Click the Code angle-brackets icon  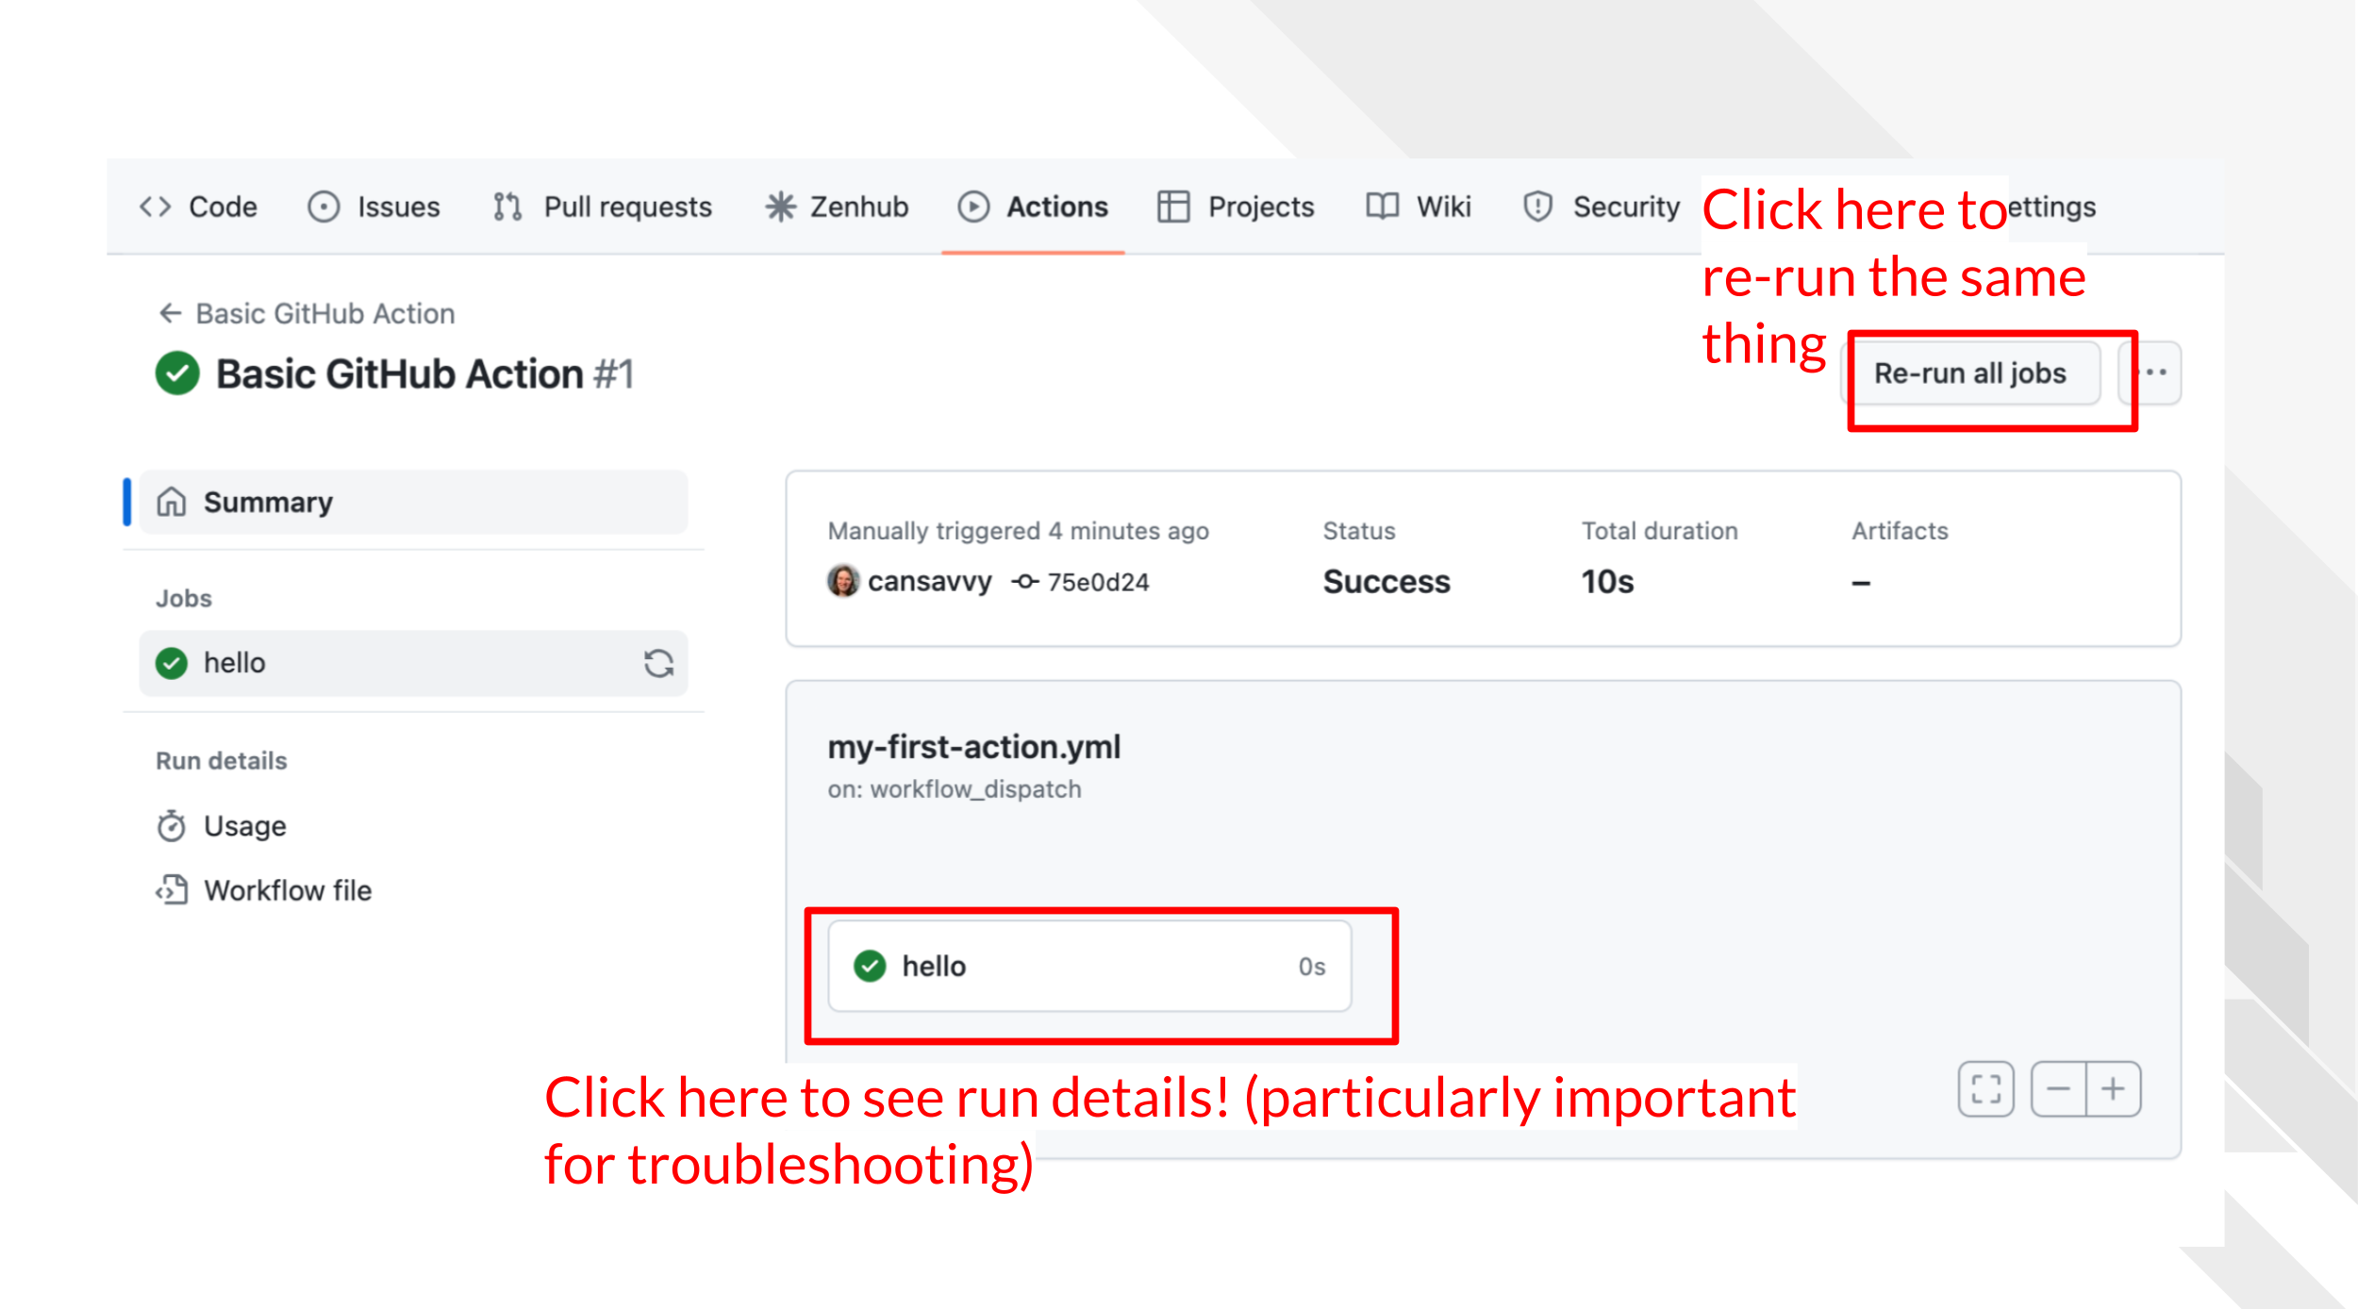coord(156,207)
